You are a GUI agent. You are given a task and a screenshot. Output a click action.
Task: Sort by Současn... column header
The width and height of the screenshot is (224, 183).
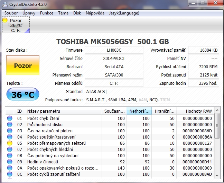pos(114,111)
